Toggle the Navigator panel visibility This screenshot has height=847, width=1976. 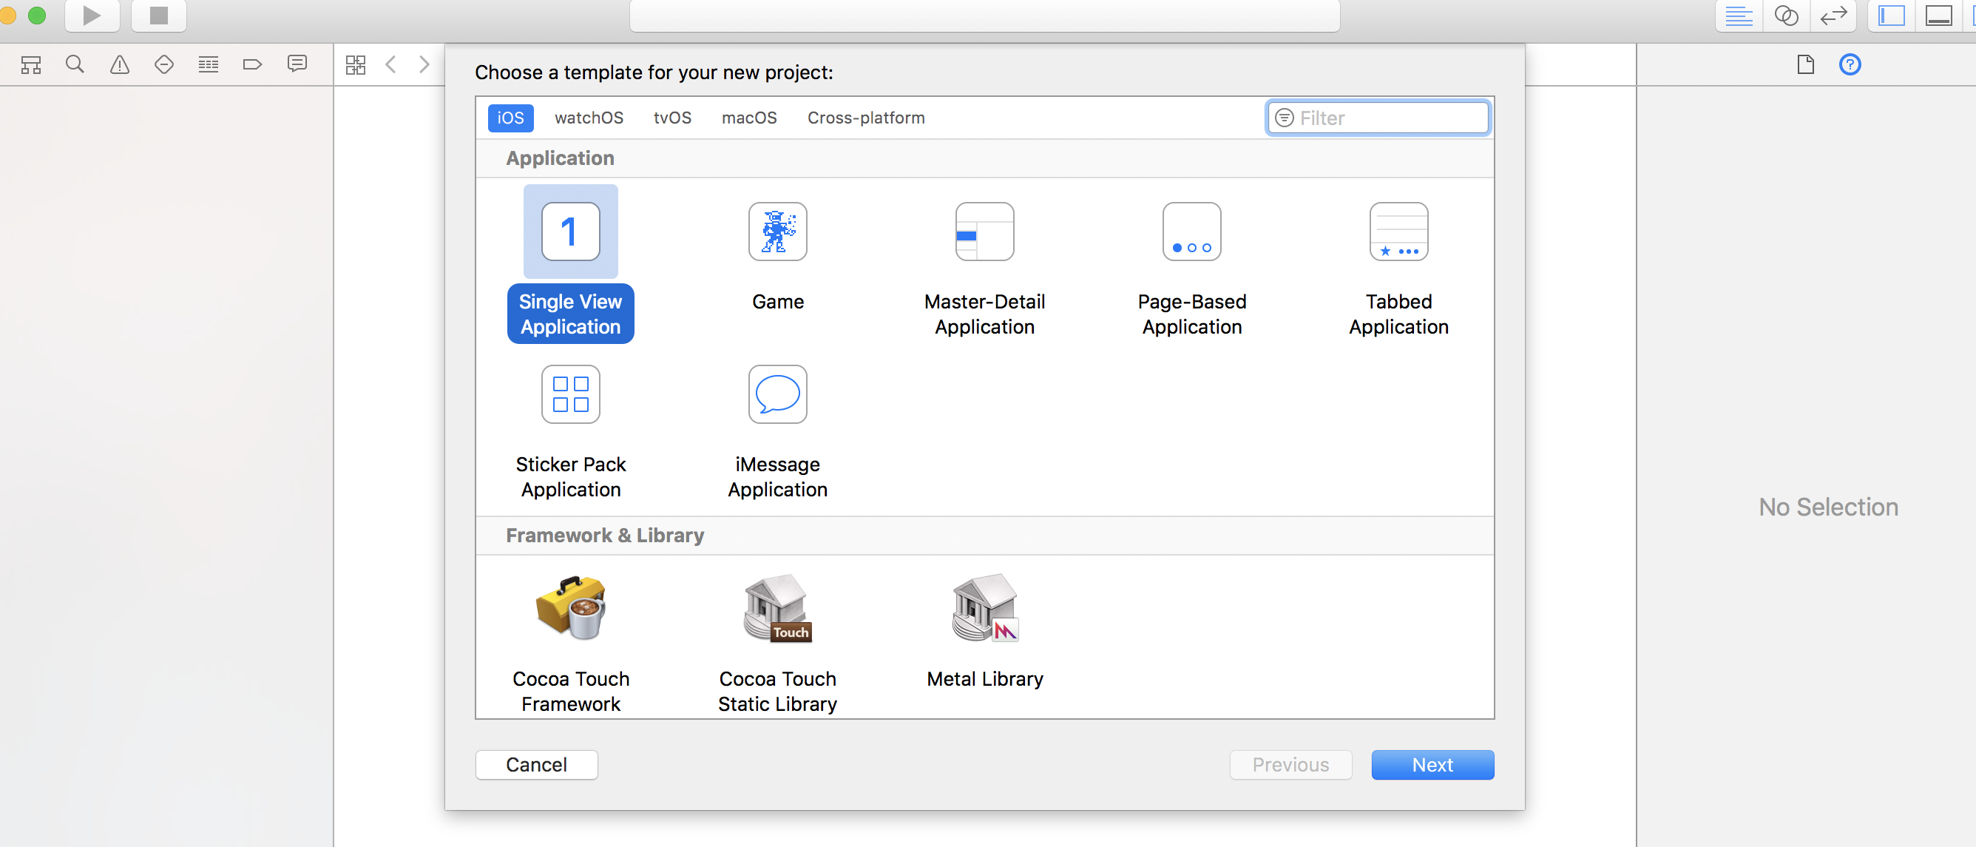click(x=1892, y=16)
